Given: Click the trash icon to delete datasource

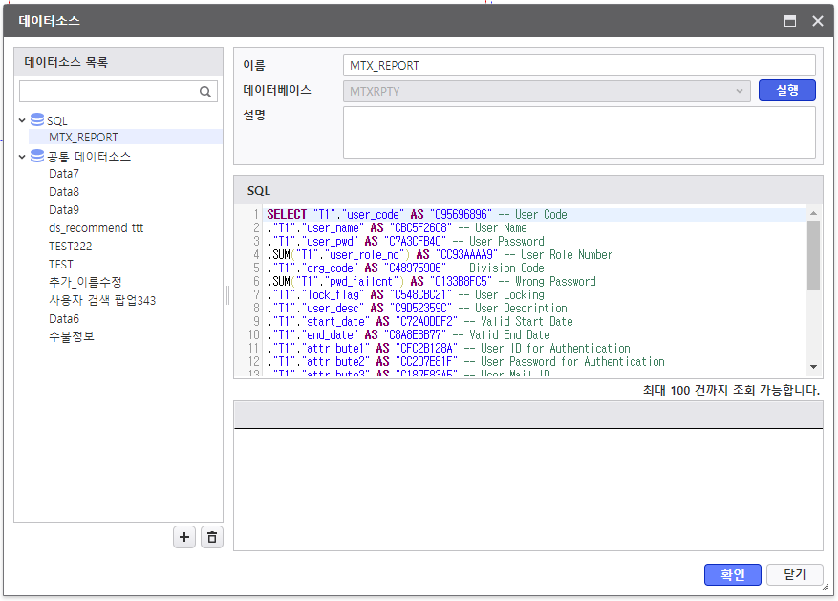Looking at the screenshot, I should point(212,538).
